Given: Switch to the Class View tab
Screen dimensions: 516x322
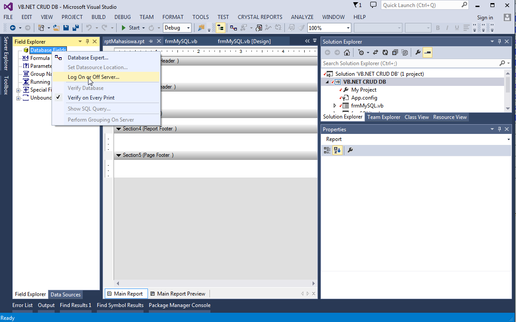Looking at the screenshot, I should click(x=416, y=117).
